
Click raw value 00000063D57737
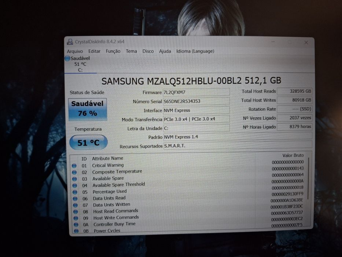287,213
